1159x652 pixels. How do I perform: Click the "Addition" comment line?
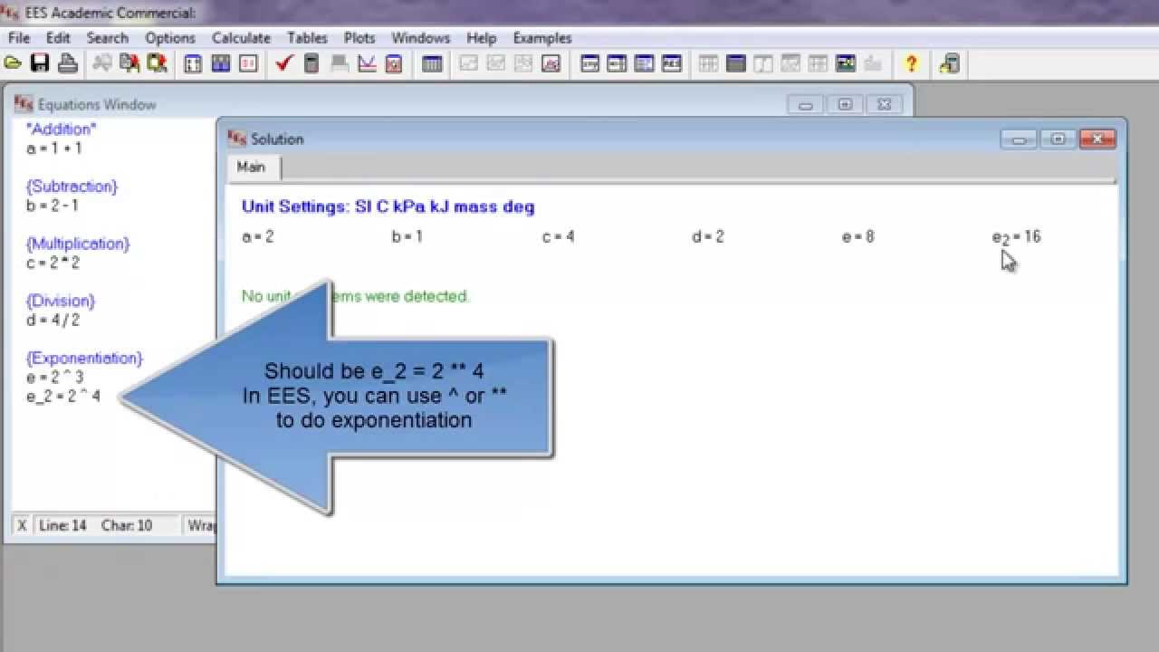click(62, 129)
